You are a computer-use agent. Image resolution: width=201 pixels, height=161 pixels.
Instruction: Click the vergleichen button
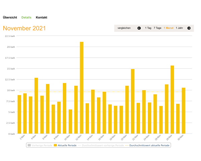[124, 28]
